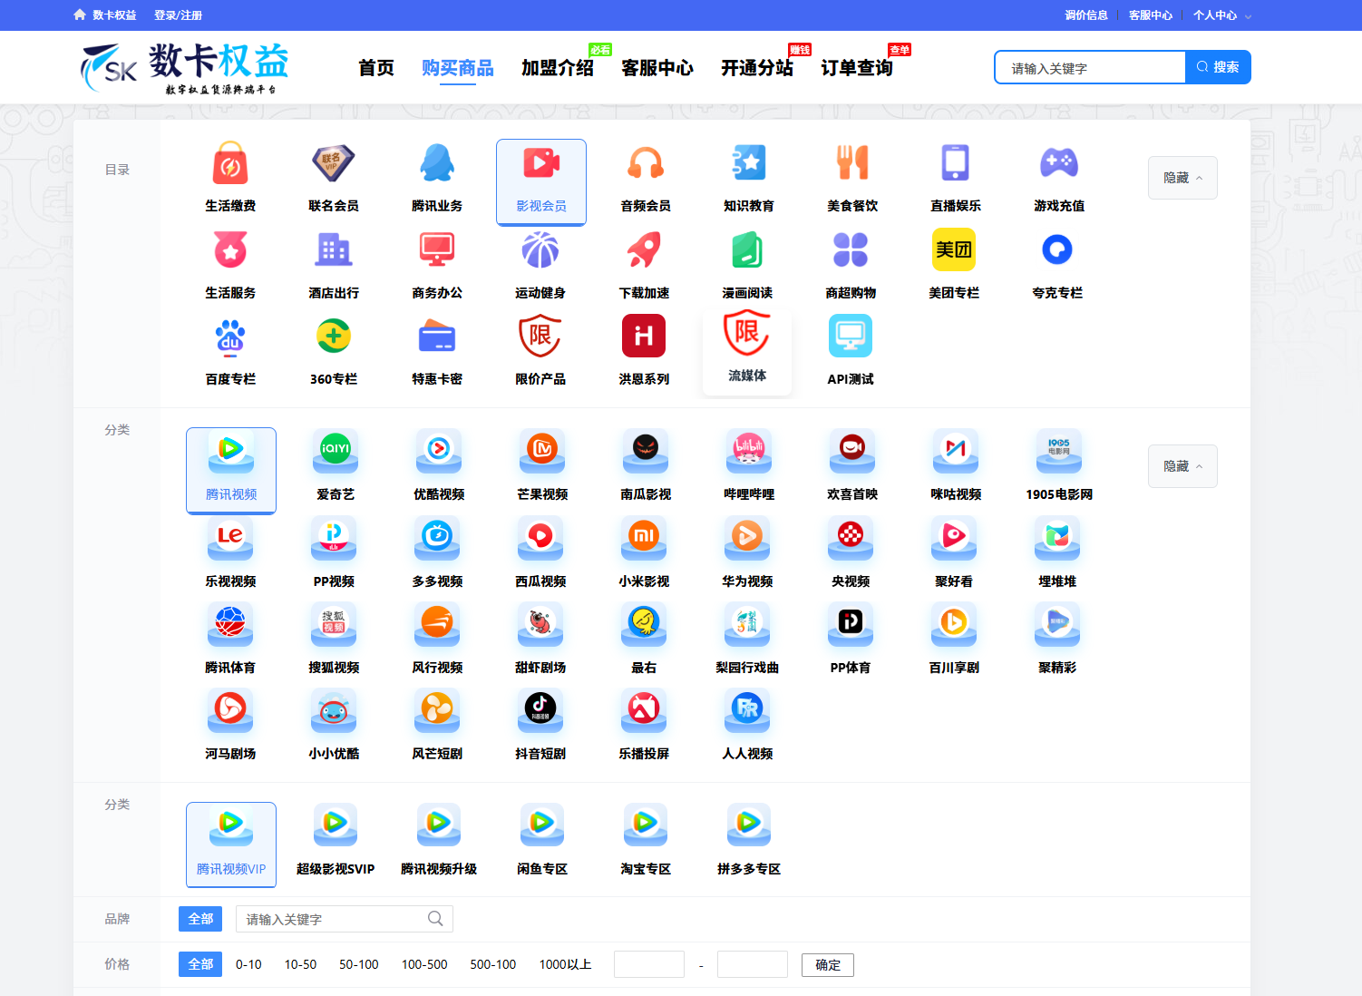Open the 哔哩哔哩 platform icon
This screenshot has height=996, width=1362.
[x=749, y=451]
